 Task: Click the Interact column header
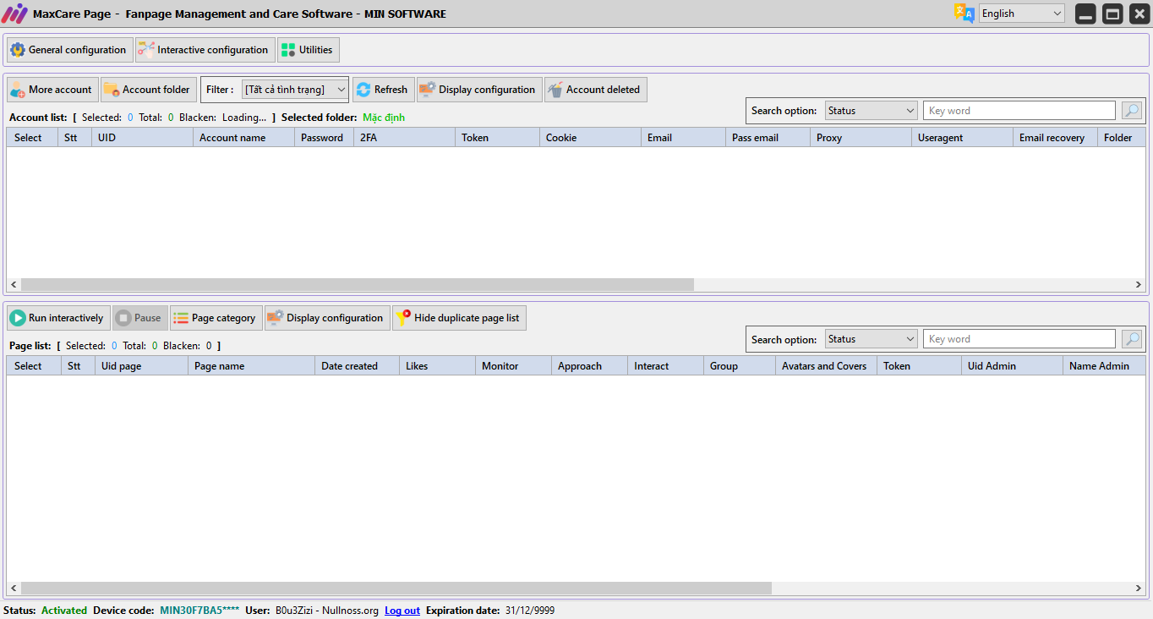pyautogui.click(x=665, y=366)
